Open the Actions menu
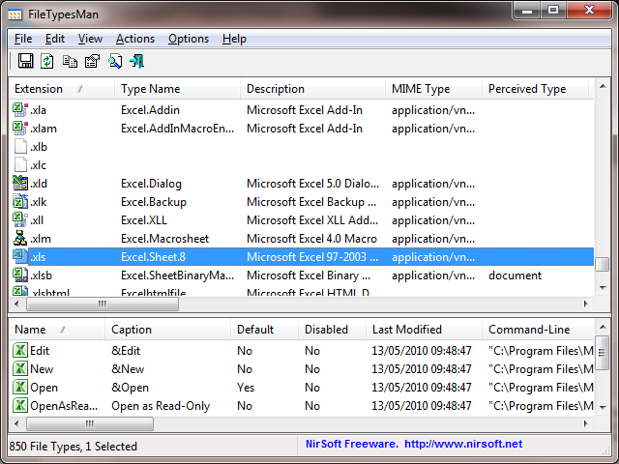Screen dimensions: 619x464 click(x=135, y=39)
